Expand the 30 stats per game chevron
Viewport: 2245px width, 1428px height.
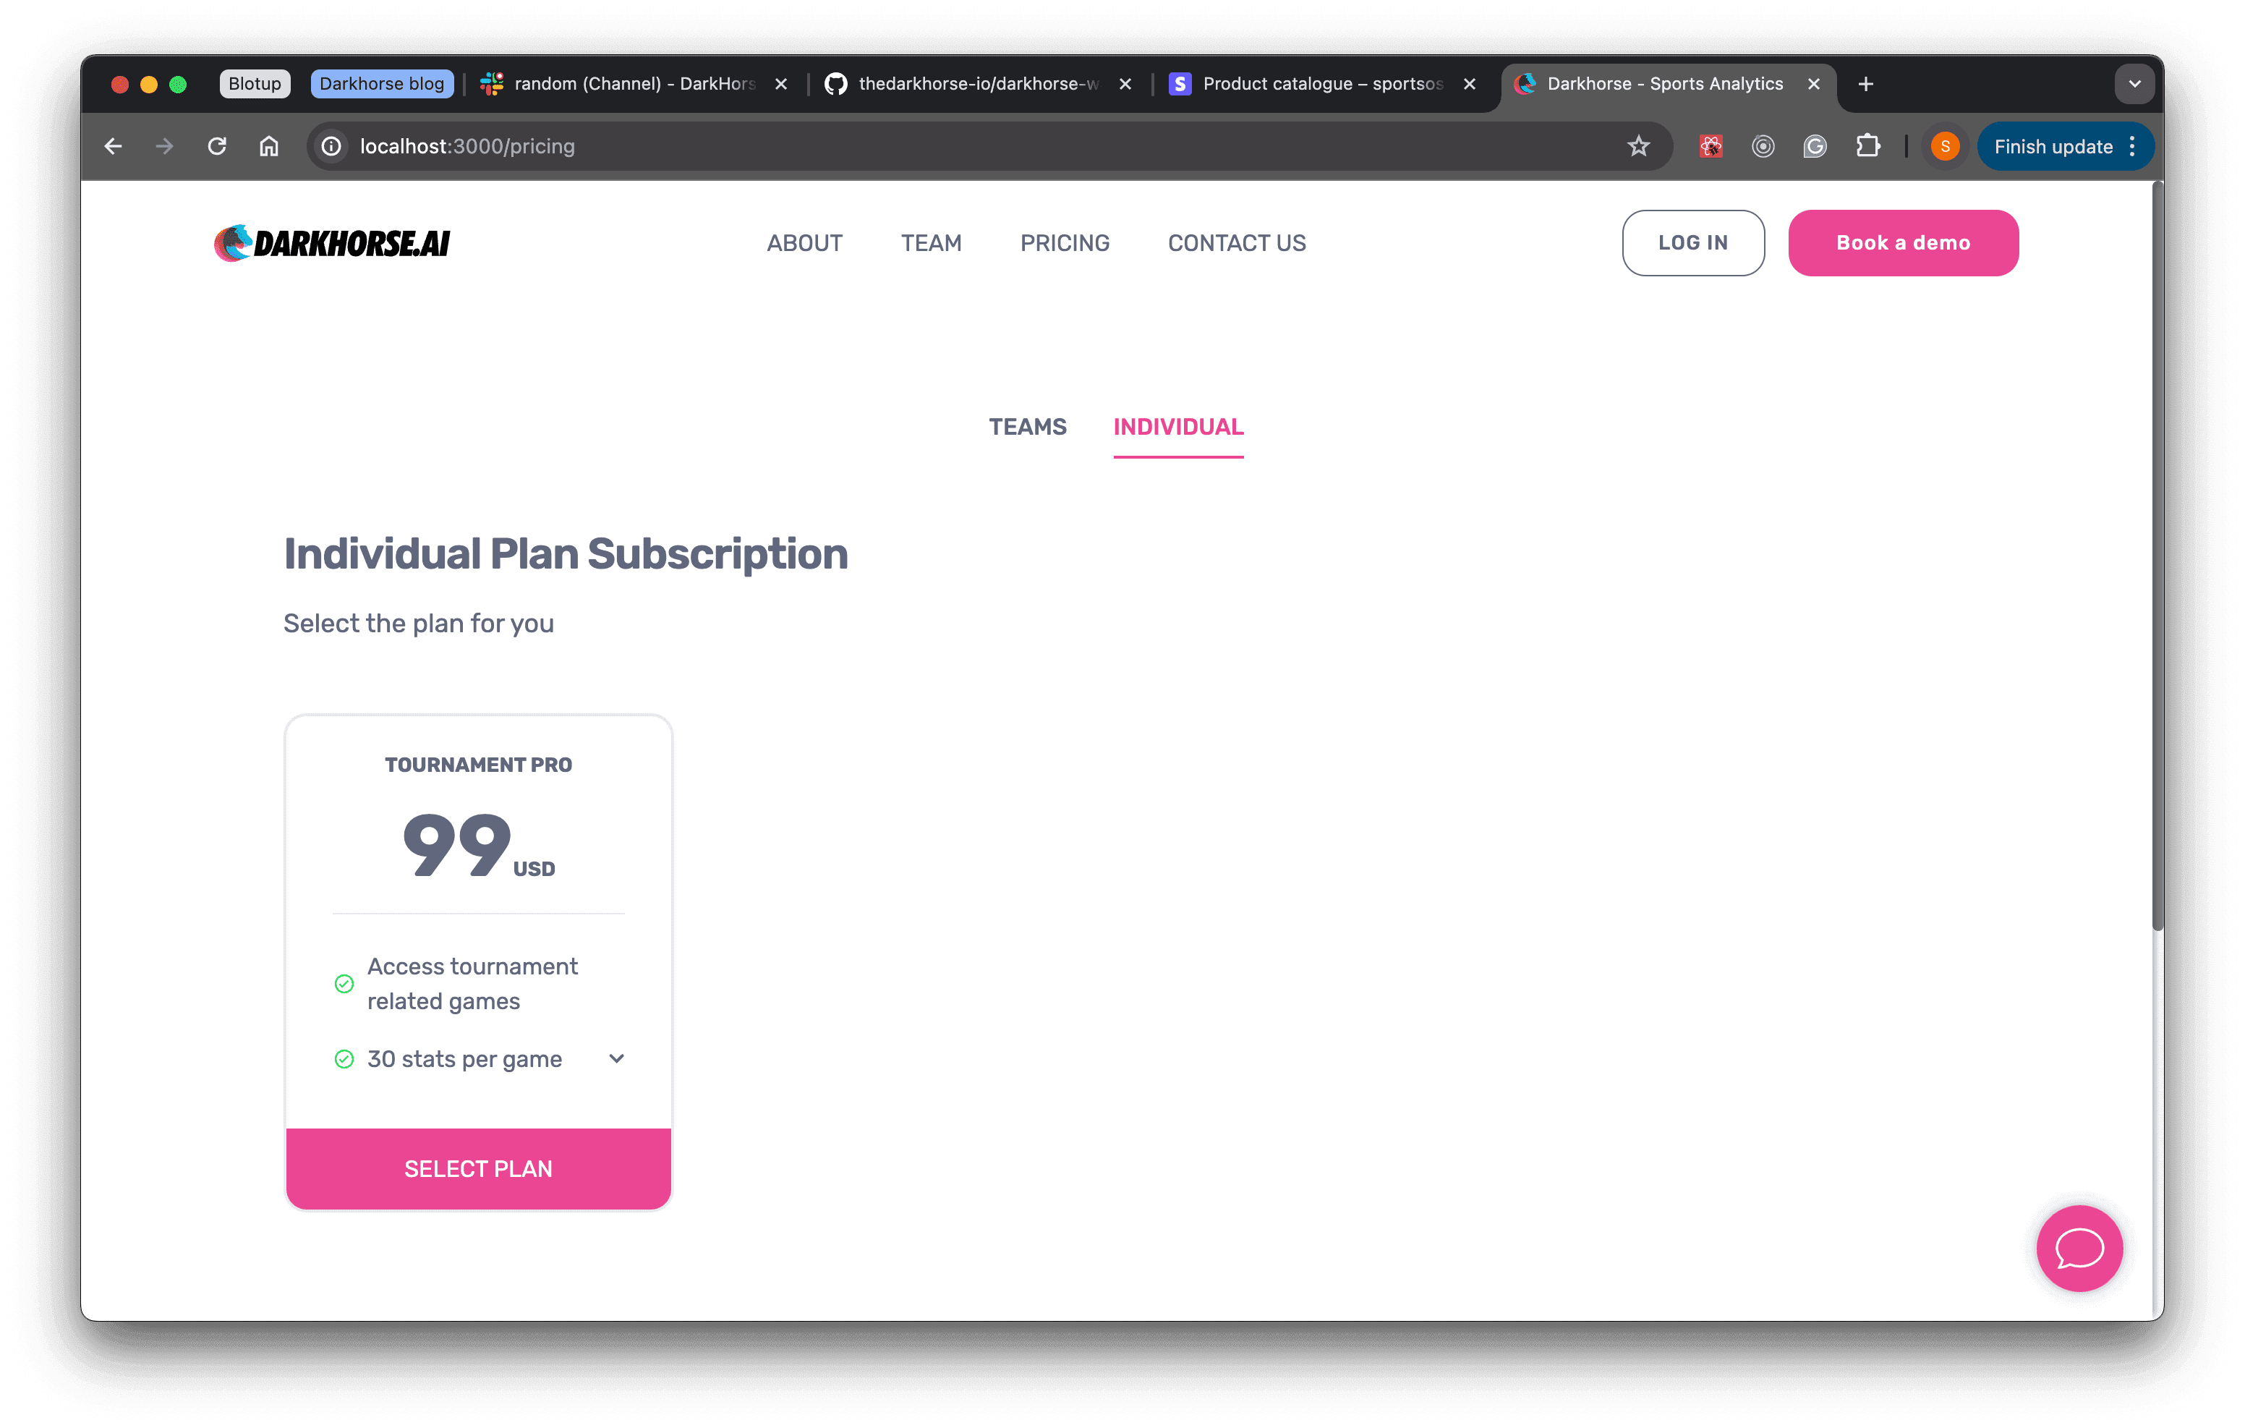coord(616,1058)
